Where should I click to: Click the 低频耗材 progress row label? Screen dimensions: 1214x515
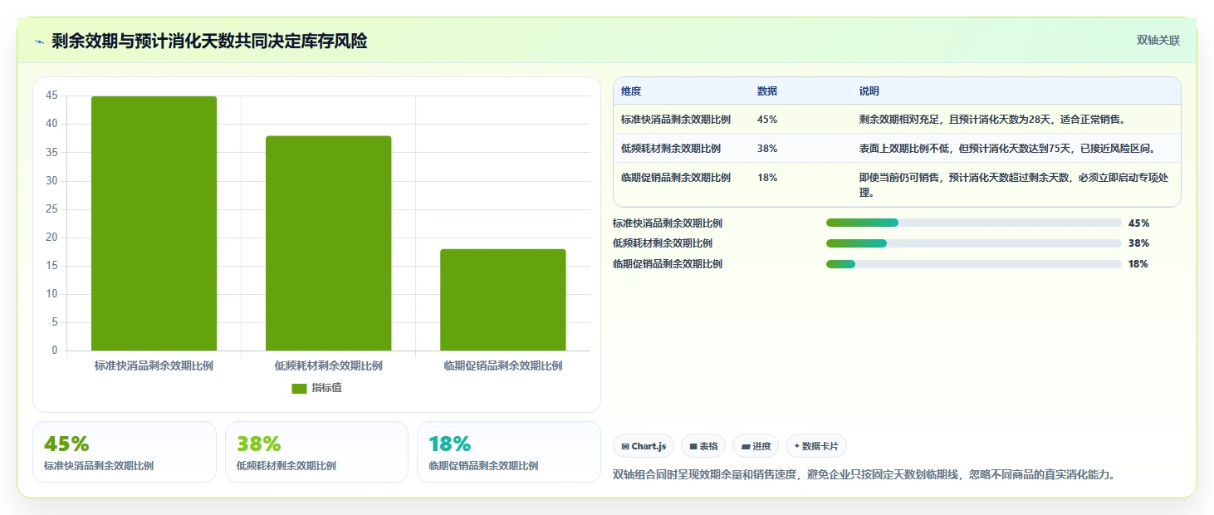[663, 243]
